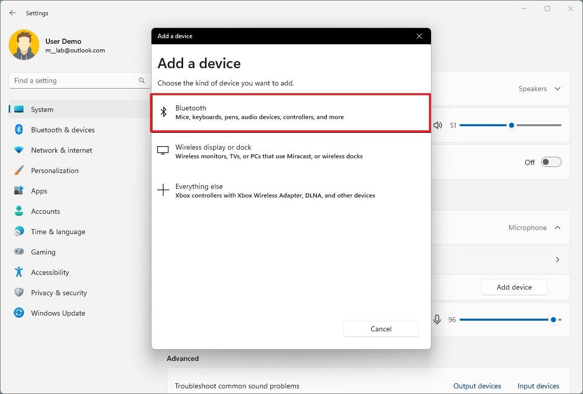Open Bluetooth & devices settings
Image resolution: width=583 pixels, height=394 pixels.
[62, 130]
